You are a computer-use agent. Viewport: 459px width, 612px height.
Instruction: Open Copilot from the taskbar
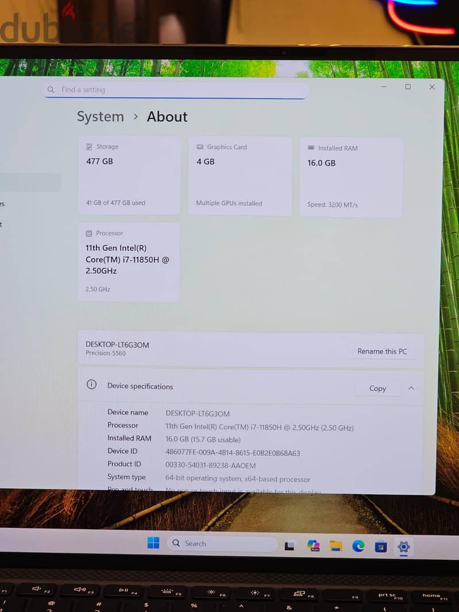coord(313,545)
